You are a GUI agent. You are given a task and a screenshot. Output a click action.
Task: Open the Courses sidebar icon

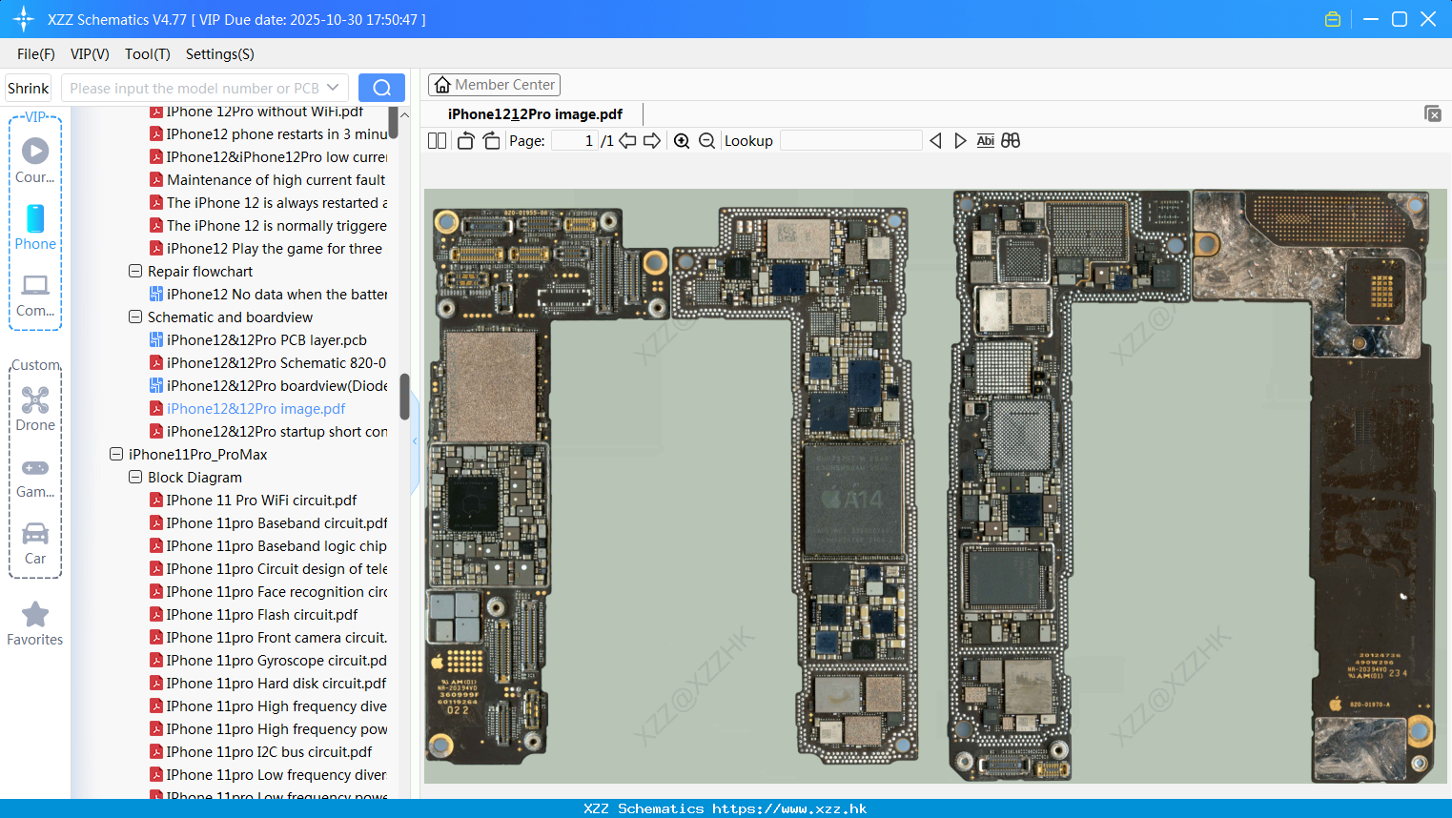pos(35,160)
